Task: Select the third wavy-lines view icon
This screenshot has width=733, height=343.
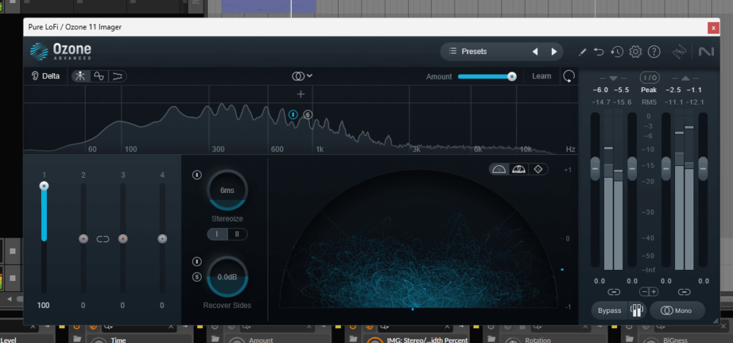Action: tap(117, 76)
